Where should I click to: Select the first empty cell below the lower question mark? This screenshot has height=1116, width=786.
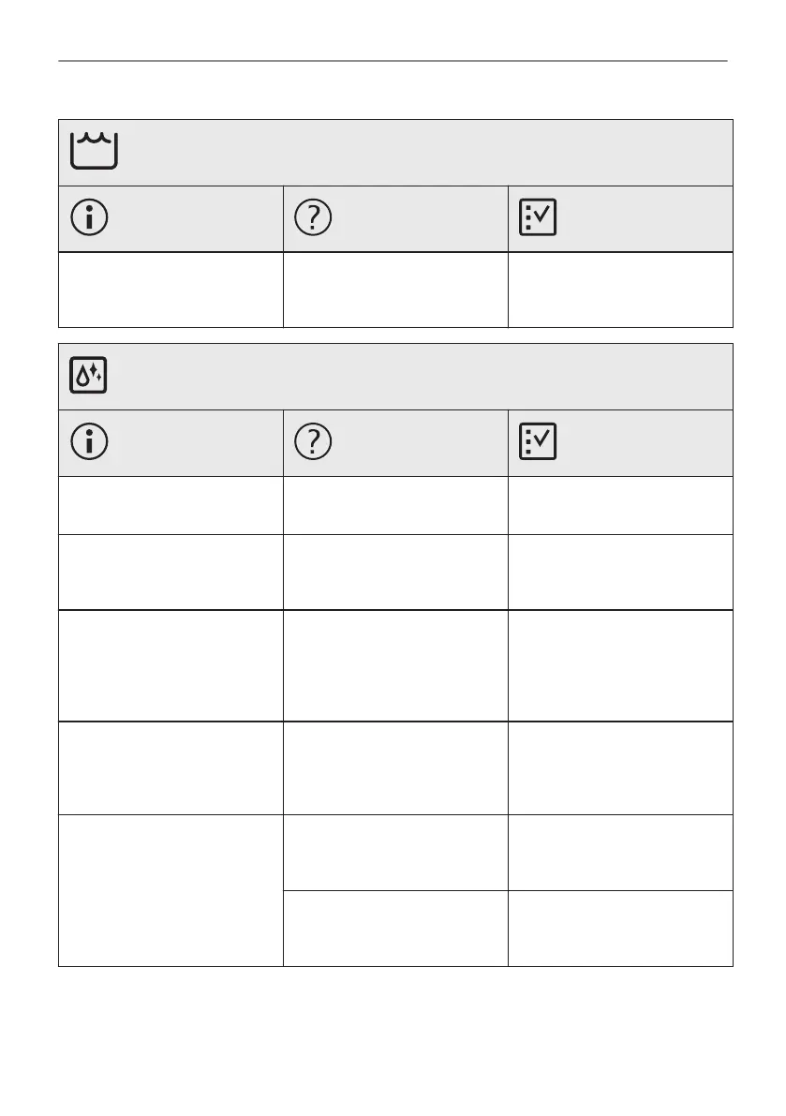tap(394, 505)
